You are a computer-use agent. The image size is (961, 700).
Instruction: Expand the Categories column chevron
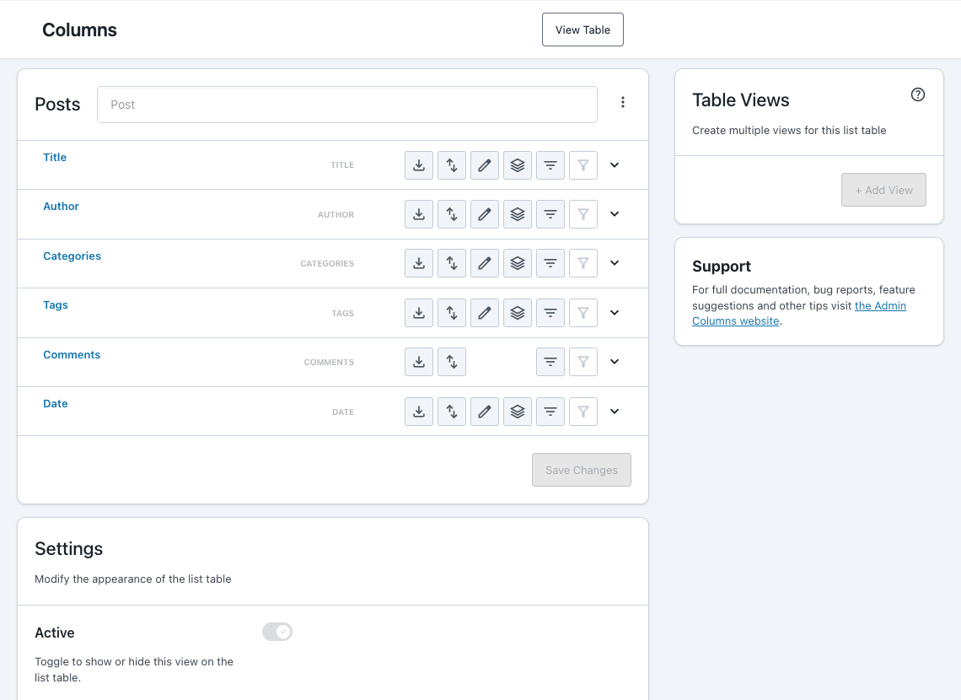click(615, 264)
